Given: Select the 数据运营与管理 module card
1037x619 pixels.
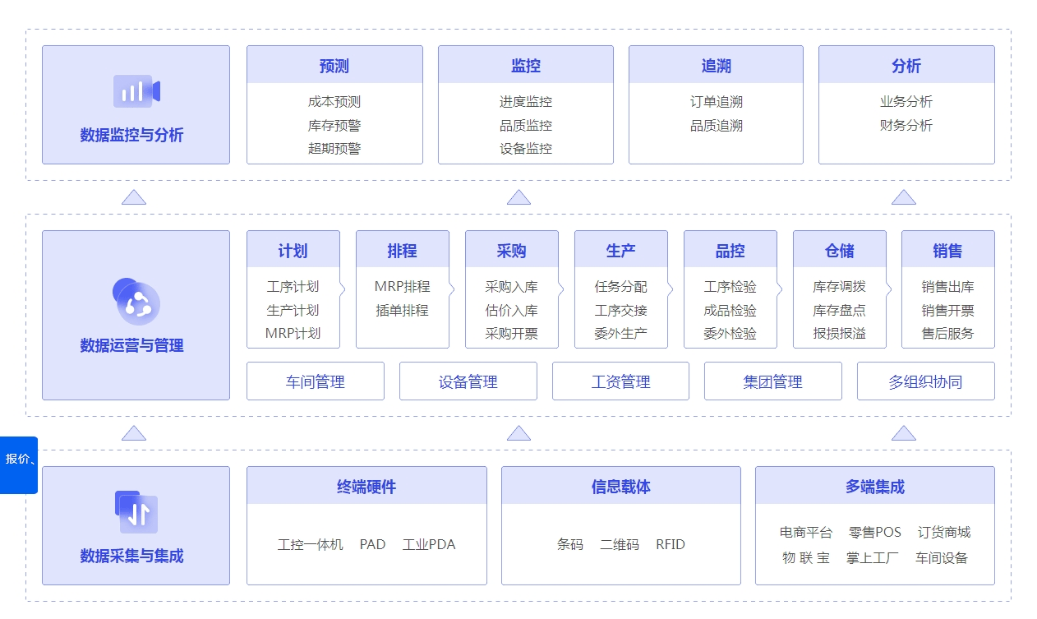Looking at the screenshot, I should [136, 315].
